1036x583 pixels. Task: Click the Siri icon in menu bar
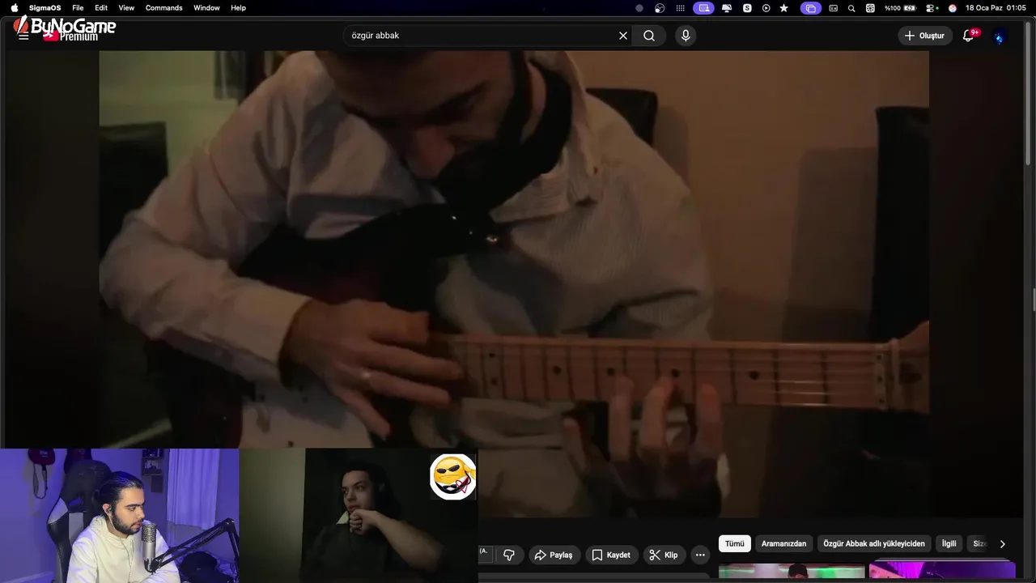coord(953,7)
